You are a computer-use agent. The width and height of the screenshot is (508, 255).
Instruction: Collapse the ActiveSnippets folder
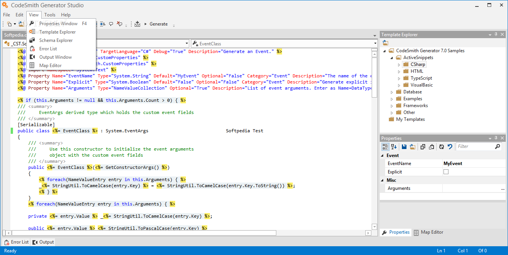tap(392, 58)
